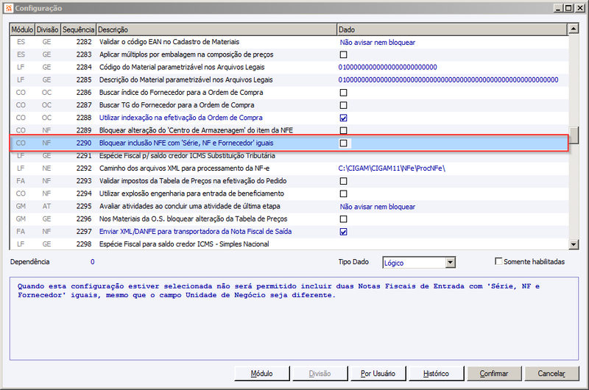Sort by Módulo column header
This screenshot has height=390, width=589.
[22, 29]
